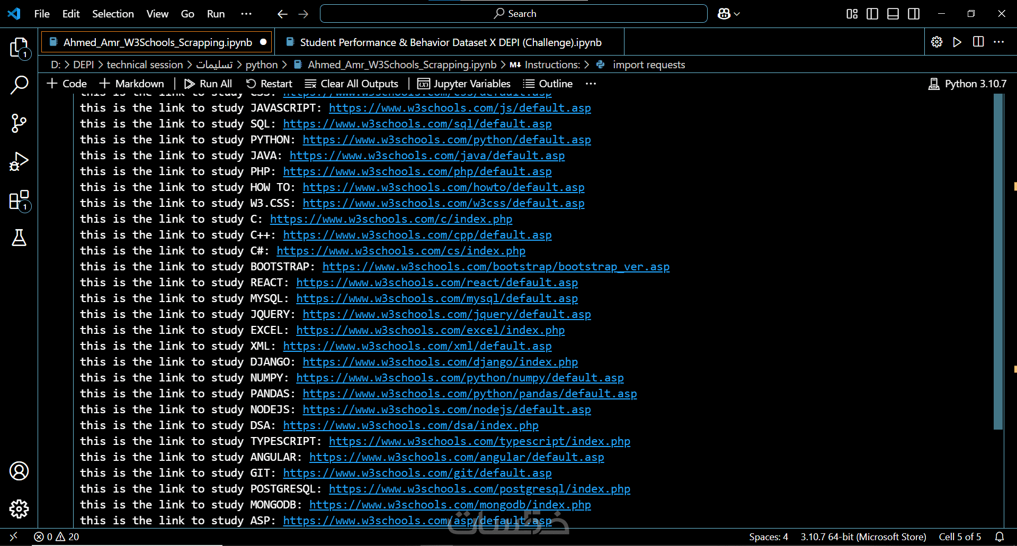The height and width of the screenshot is (546, 1017).
Task: Add a new Markdown cell
Action: (132, 84)
